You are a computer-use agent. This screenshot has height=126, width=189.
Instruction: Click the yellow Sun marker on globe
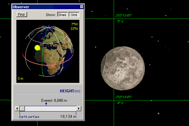tap(37, 48)
